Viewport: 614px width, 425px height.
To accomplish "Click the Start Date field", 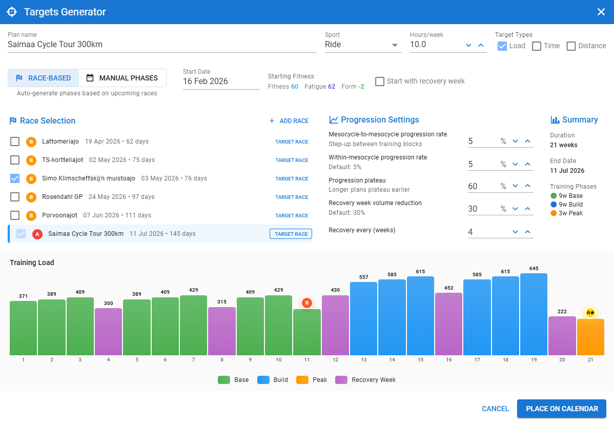I will 221,82.
